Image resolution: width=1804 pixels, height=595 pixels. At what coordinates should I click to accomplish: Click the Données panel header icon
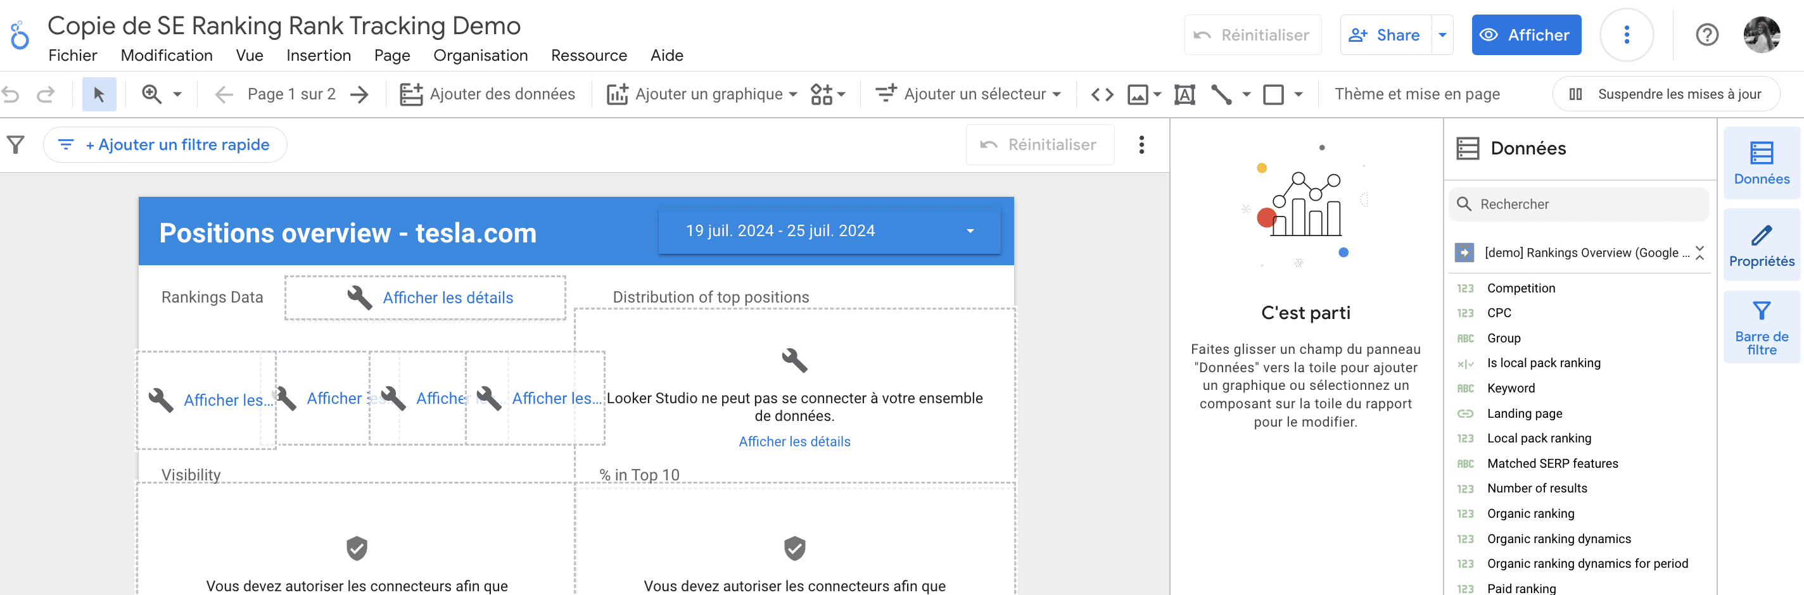pyautogui.click(x=1467, y=148)
